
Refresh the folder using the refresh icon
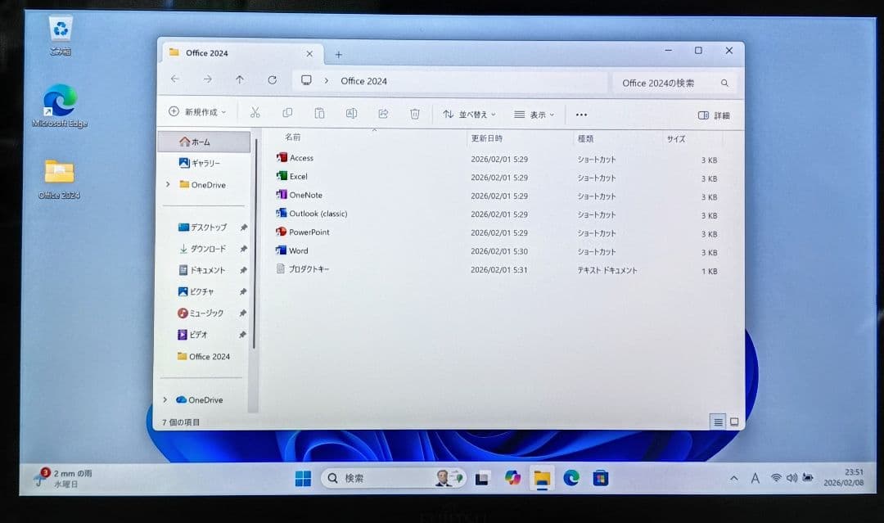click(x=273, y=79)
